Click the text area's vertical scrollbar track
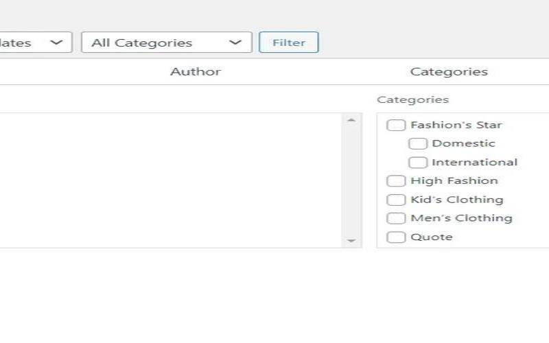This screenshot has height=343, width=549. coord(351,180)
